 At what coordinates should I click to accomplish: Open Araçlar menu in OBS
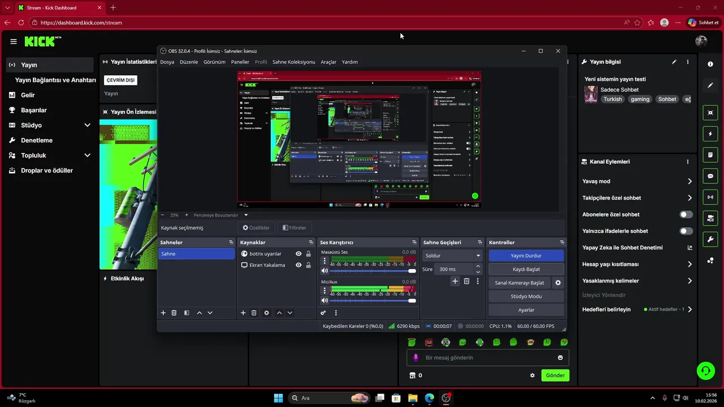(329, 62)
